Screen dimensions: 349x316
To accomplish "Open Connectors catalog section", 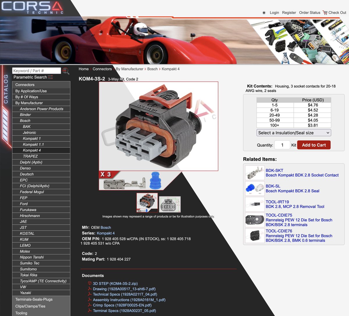I will pos(41,85).
